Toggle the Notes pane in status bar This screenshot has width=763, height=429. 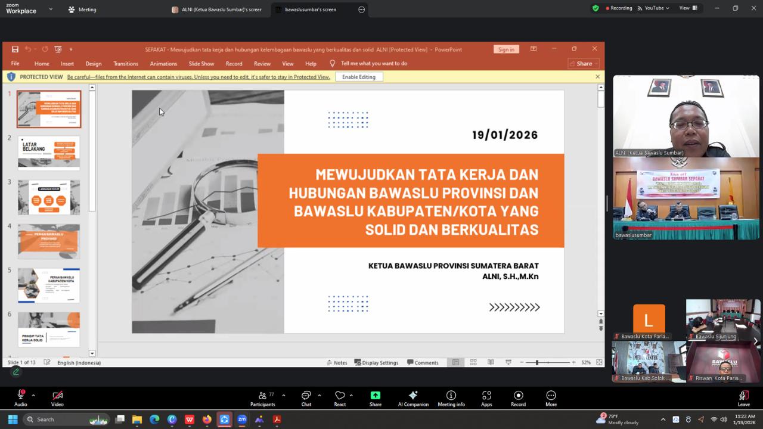coord(337,362)
